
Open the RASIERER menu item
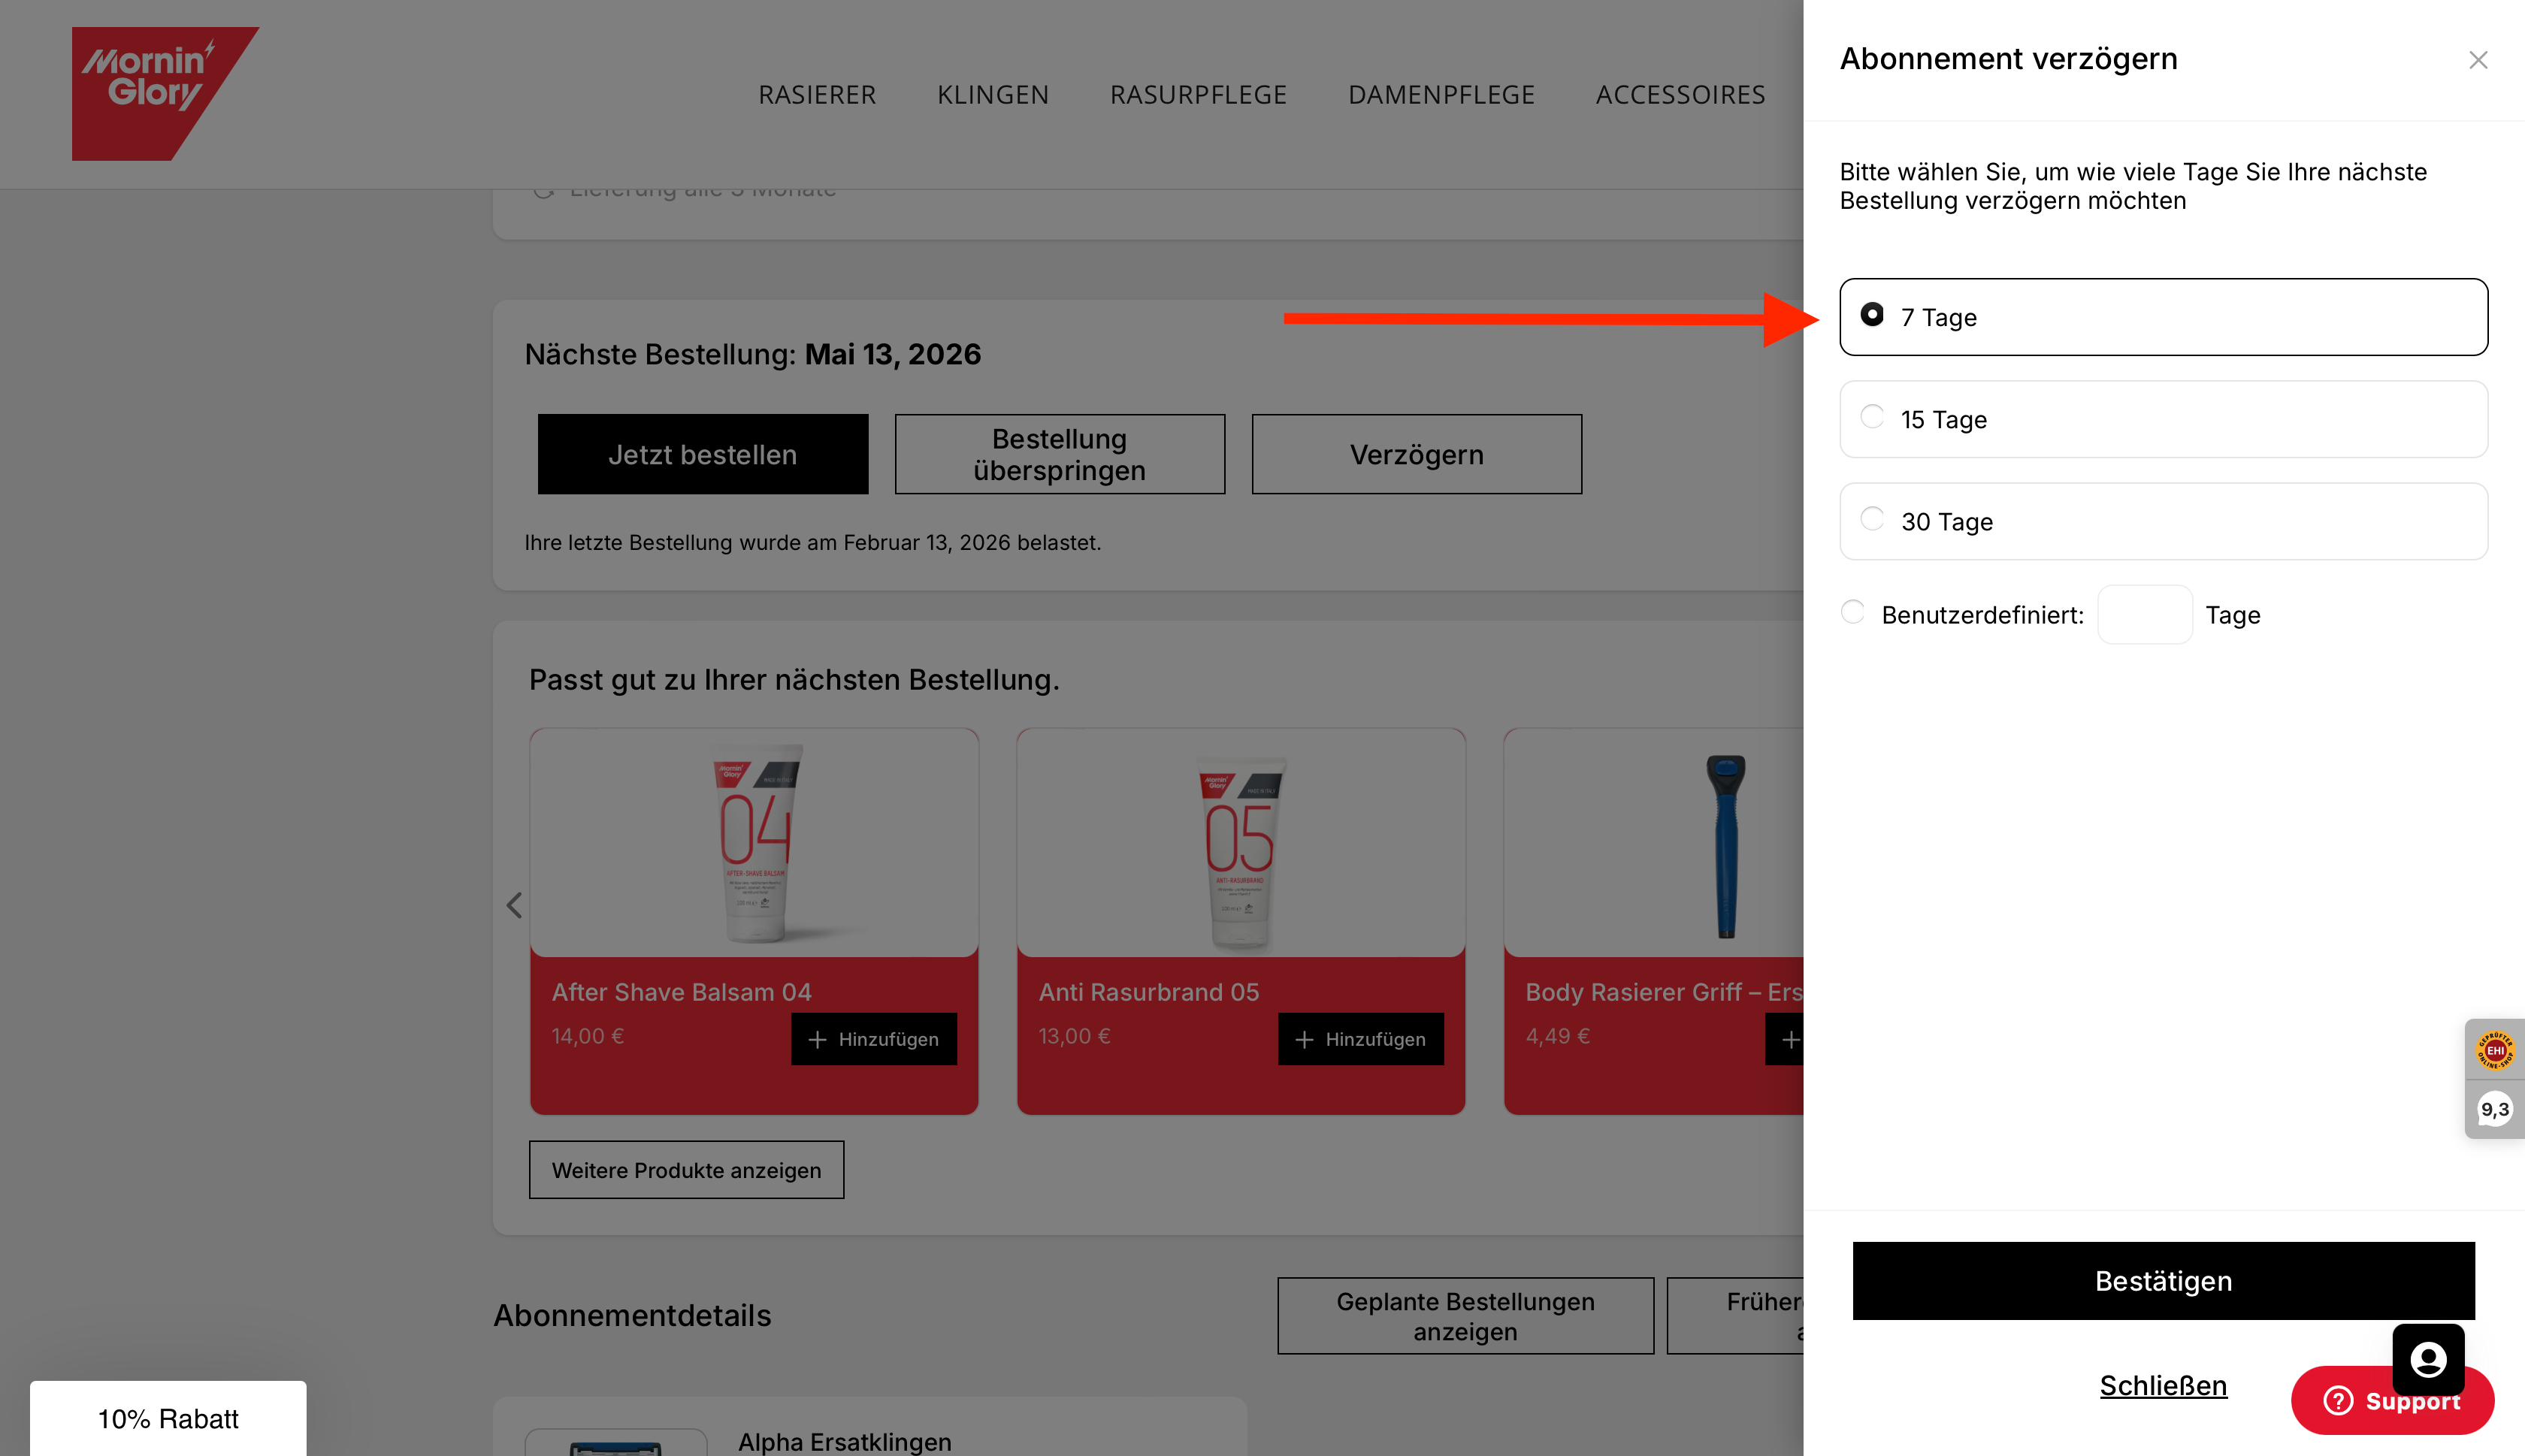tap(817, 94)
